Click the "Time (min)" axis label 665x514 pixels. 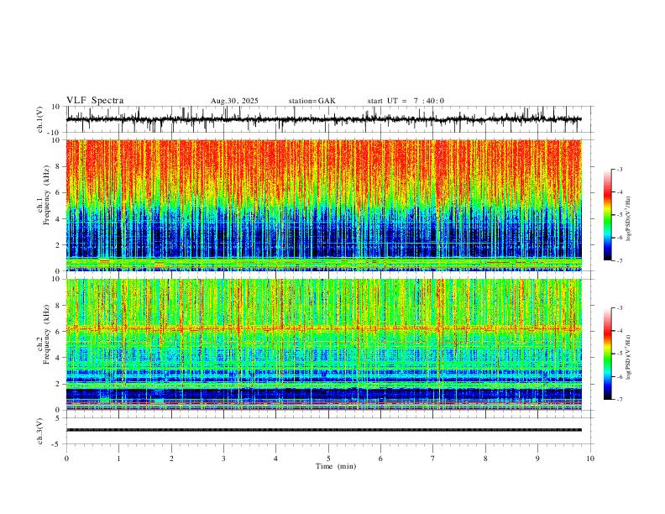point(336,466)
